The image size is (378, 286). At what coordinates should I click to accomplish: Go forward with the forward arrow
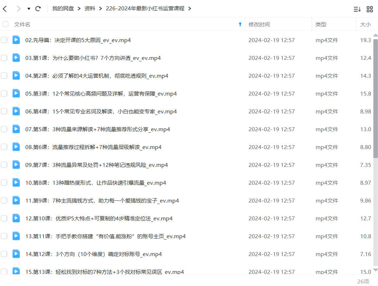[x=19, y=9]
